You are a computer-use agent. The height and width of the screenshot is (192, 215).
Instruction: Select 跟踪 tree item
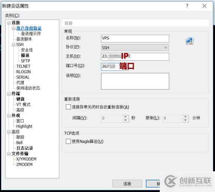(x=20, y=137)
